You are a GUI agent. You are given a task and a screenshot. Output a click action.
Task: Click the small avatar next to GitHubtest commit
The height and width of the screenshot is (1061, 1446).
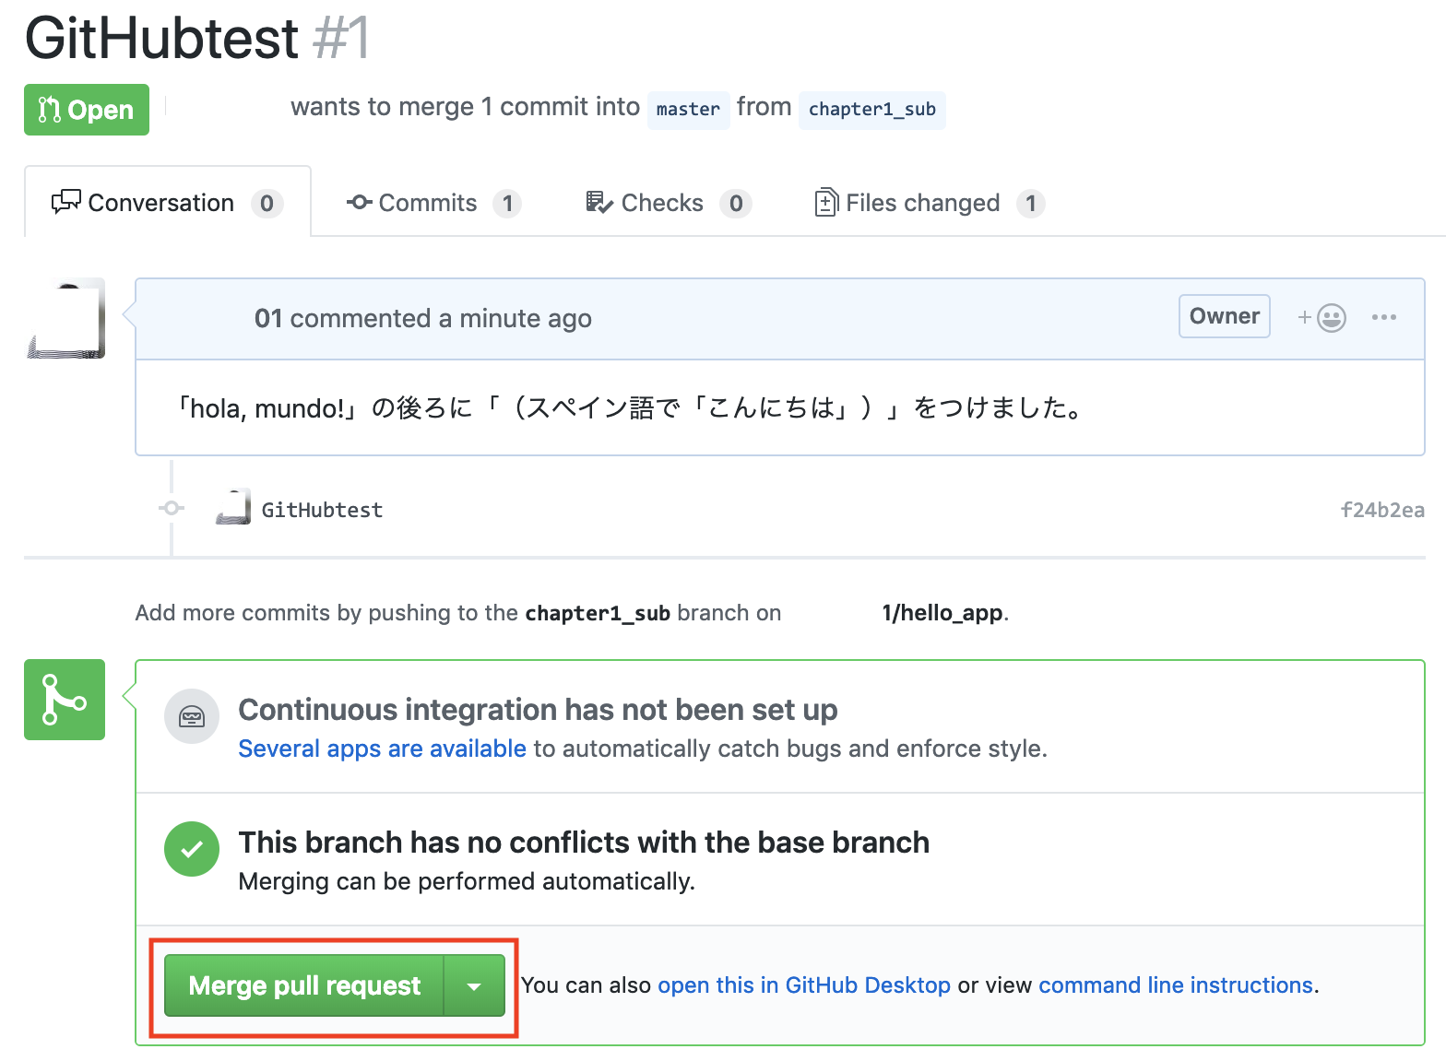233,508
